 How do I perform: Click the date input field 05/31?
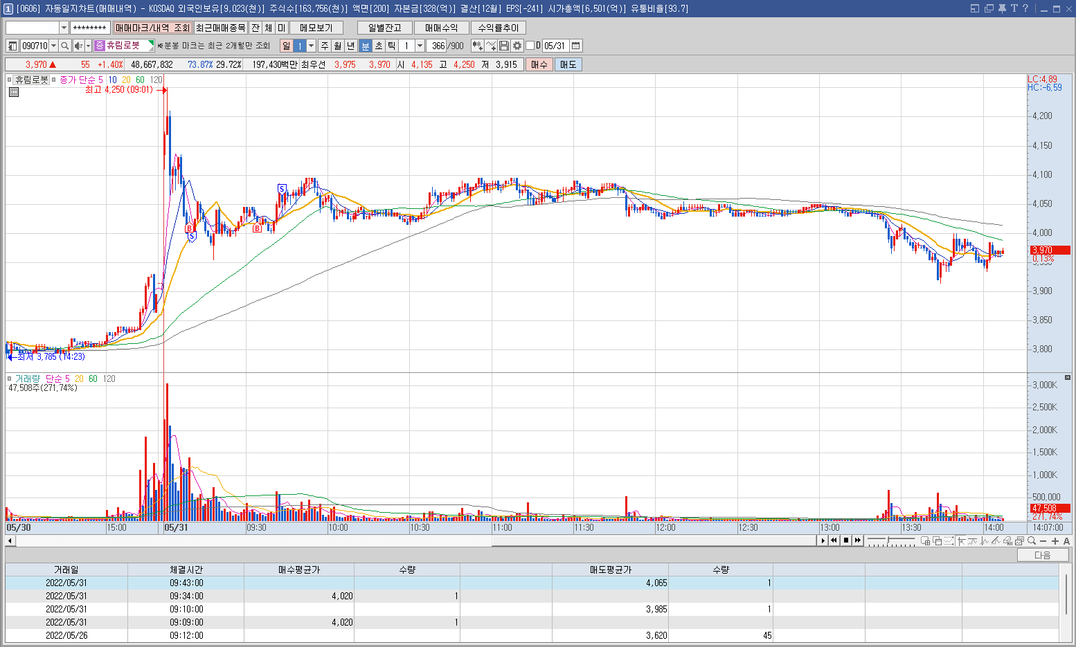pyautogui.click(x=555, y=46)
